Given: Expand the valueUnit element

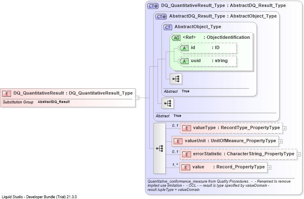Looking at the screenshot, I should click(x=281, y=141).
